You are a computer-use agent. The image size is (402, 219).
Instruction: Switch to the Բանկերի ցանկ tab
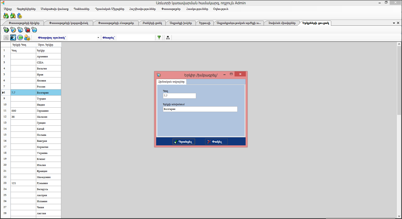coord(152,23)
